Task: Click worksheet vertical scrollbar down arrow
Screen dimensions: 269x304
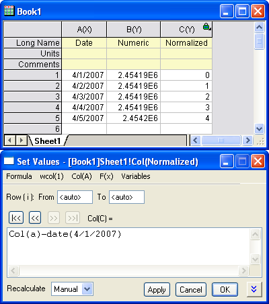Action: 260,129
